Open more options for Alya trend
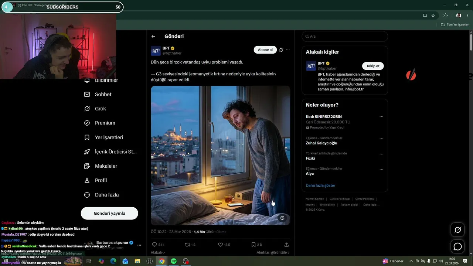 coord(381,169)
